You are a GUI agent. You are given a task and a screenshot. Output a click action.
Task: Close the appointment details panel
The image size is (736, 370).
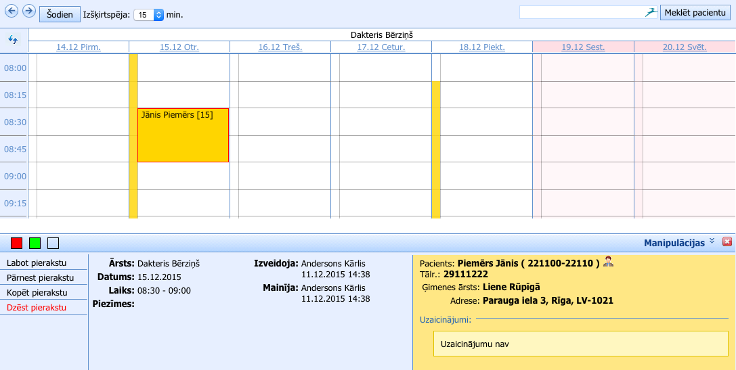point(727,241)
